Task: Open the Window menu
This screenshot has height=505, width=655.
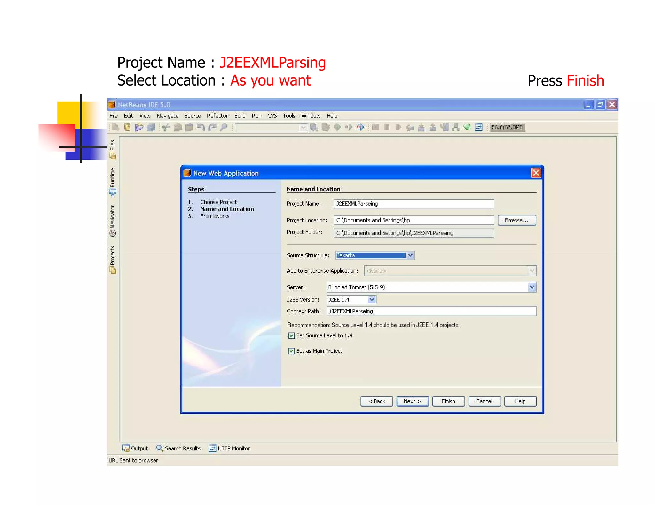Action: coord(311,116)
